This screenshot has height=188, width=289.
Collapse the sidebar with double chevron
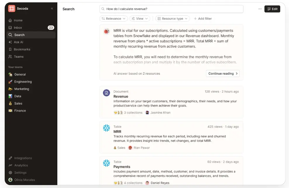pos(52,9)
